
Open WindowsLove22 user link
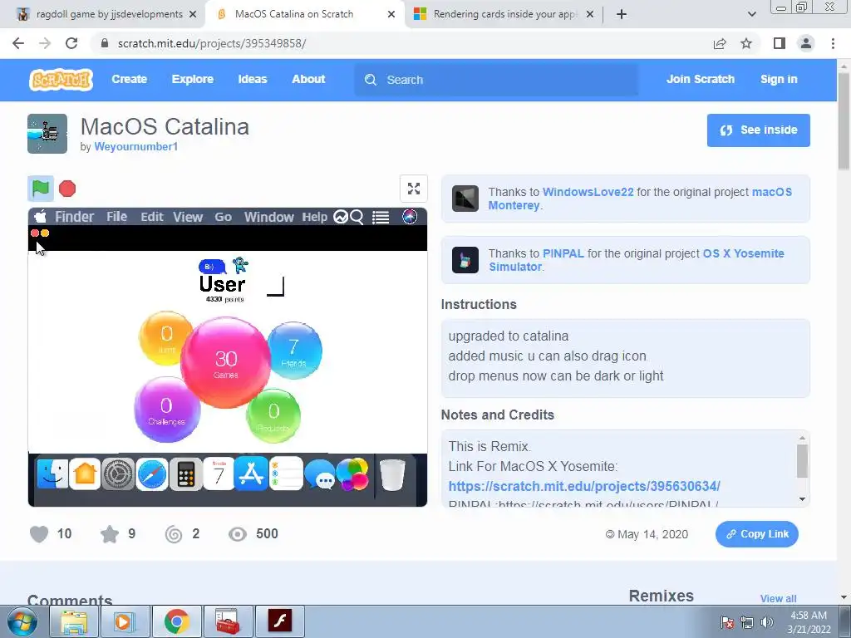(x=588, y=192)
